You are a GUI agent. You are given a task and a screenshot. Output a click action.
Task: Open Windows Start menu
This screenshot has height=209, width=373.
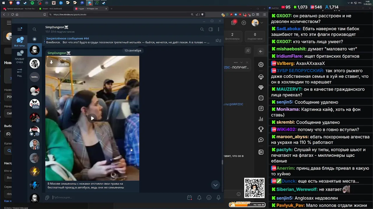click(4, 3)
